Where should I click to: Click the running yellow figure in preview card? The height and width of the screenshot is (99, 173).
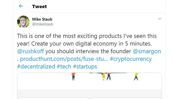click(x=136, y=76)
